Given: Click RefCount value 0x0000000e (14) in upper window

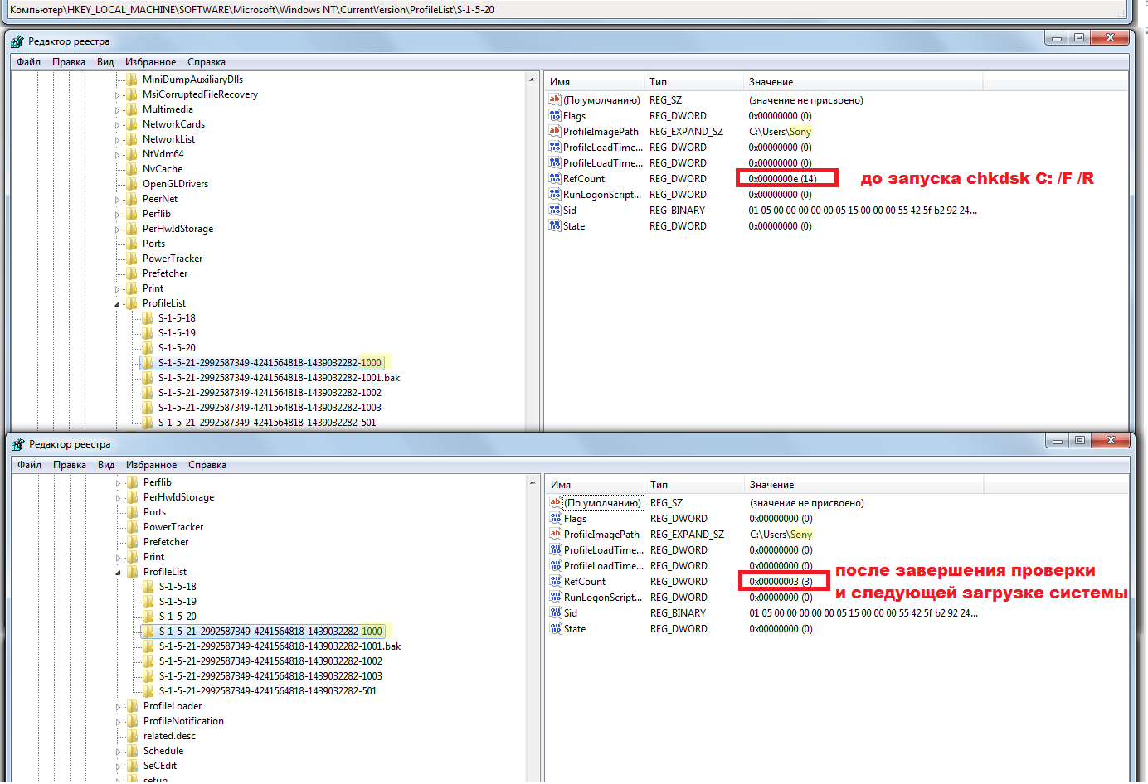Looking at the screenshot, I should point(782,178).
